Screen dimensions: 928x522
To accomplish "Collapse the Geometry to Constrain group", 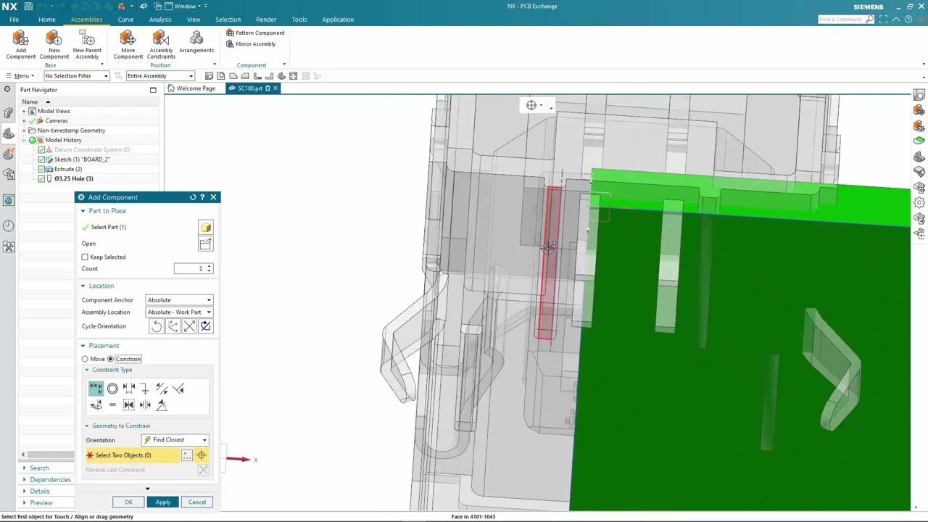I will point(87,426).
